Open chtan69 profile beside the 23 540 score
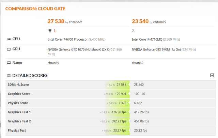218x138 pixels. pyautogui.click(x=159, y=22)
